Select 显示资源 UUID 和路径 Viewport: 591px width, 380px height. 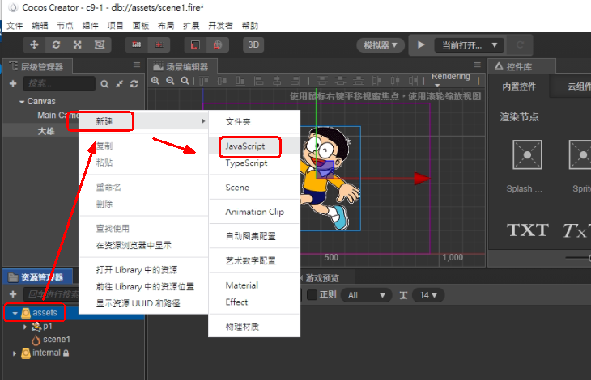[x=143, y=303]
